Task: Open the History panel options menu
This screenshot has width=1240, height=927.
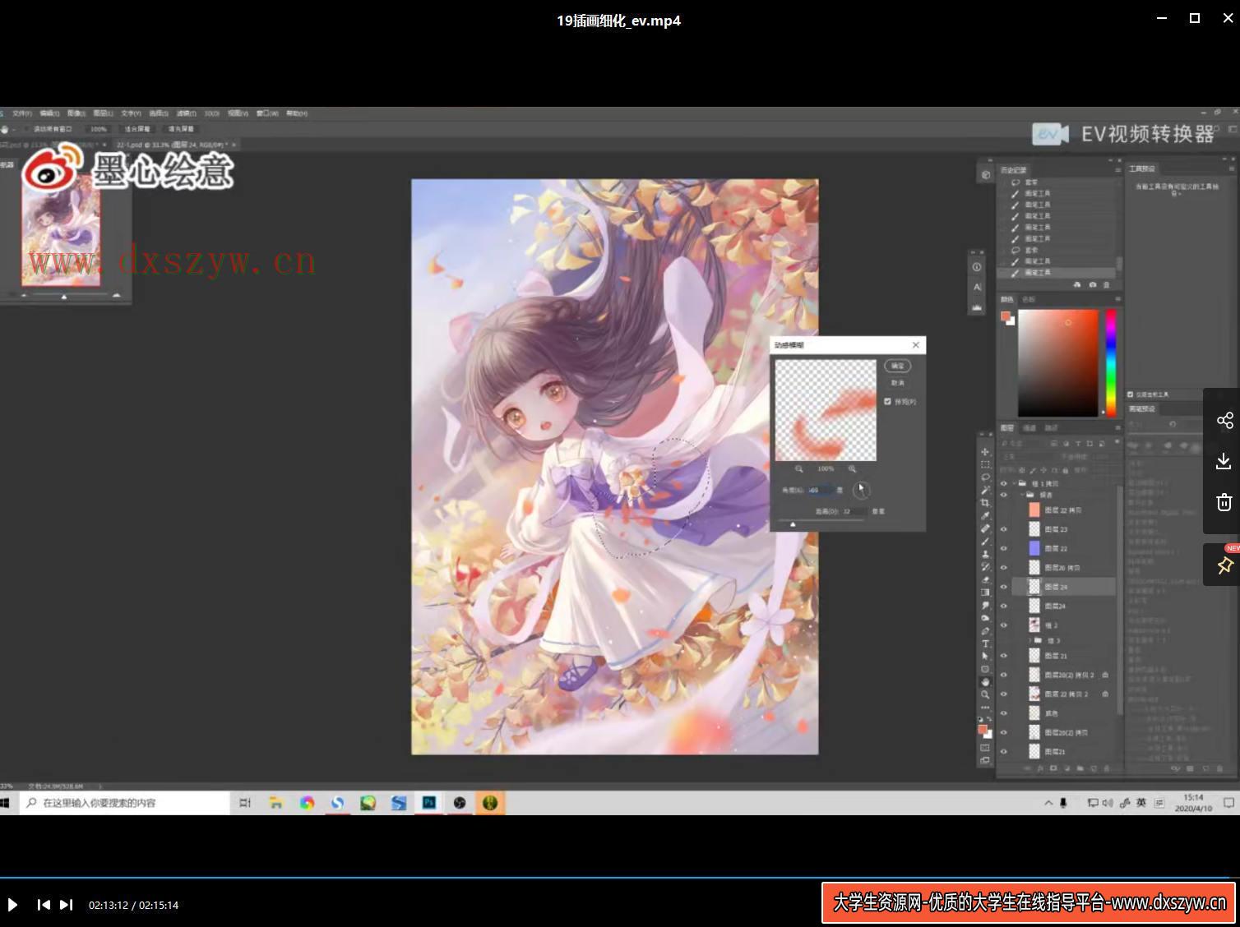Action: (x=1117, y=170)
